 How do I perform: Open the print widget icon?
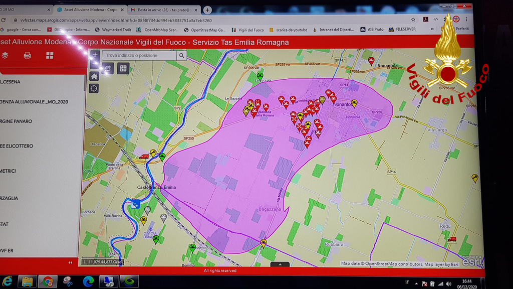tap(27, 55)
